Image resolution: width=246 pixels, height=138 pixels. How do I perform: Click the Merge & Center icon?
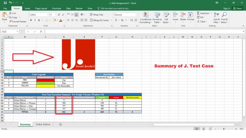[x=92, y=20]
